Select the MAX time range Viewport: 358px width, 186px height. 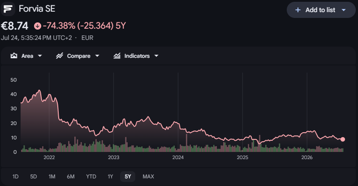(x=148, y=177)
